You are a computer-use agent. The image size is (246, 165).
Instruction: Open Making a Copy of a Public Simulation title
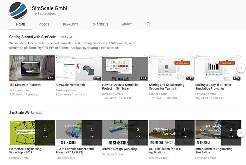coord(213,87)
